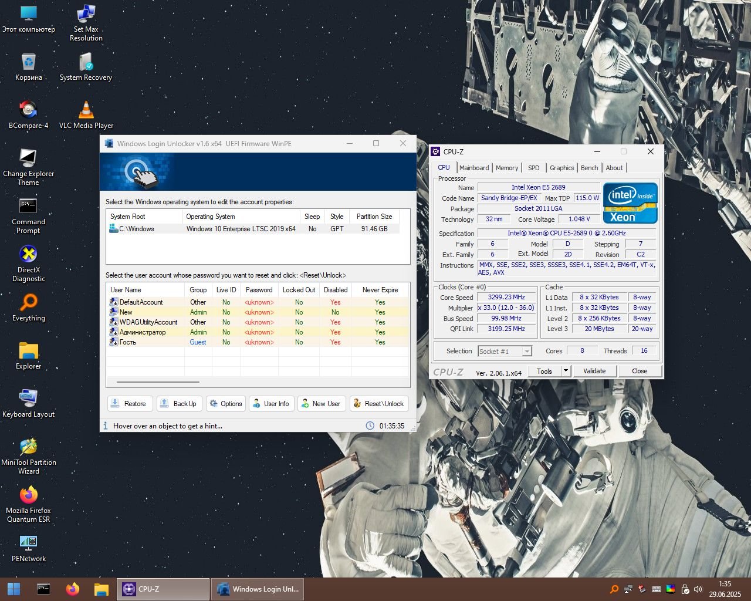
Task: Open VLC Media Player desktop icon
Action: click(x=86, y=111)
